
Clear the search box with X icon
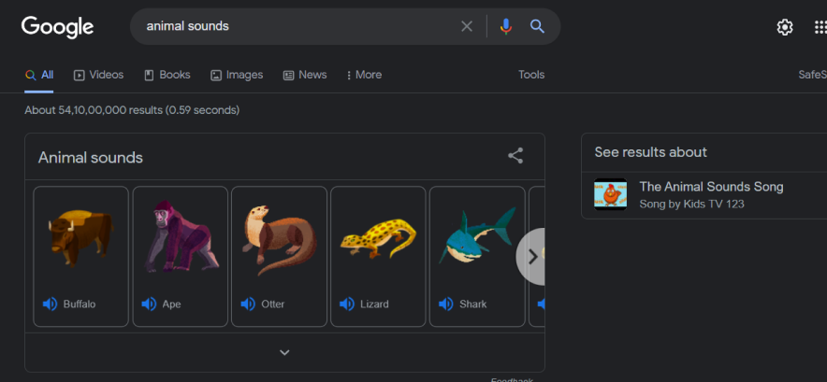tap(467, 26)
